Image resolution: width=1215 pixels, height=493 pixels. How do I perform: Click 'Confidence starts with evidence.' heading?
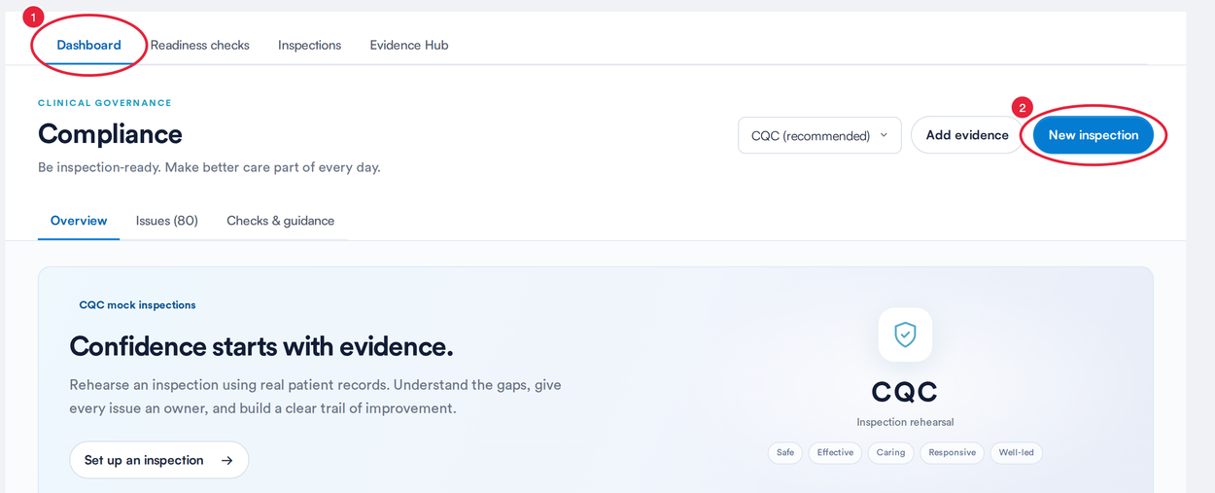coord(261,346)
